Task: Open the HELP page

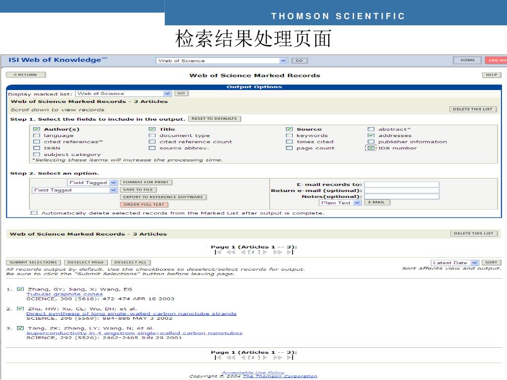Action: point(491,75)
